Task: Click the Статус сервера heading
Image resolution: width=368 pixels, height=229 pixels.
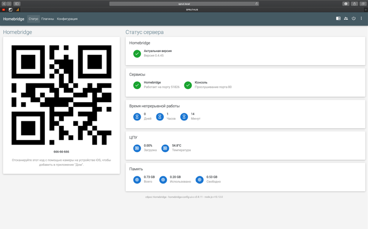Action: pyautogui.click(x=145, y=32)
